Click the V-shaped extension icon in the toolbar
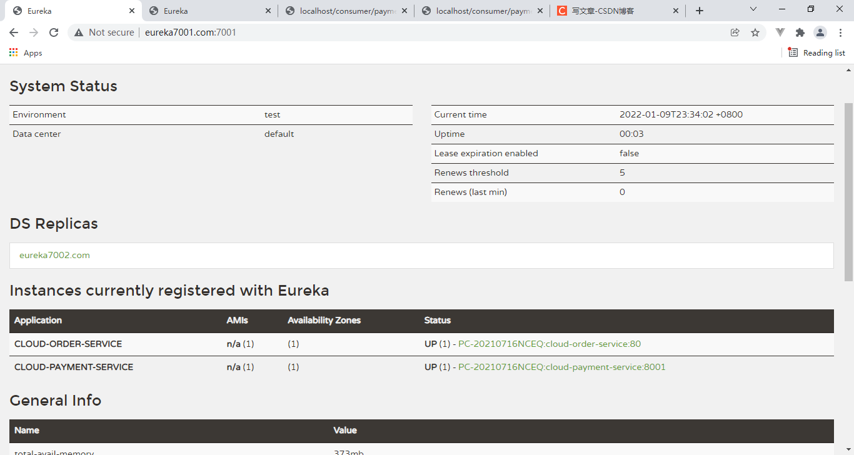 click(x=780, y=32)
